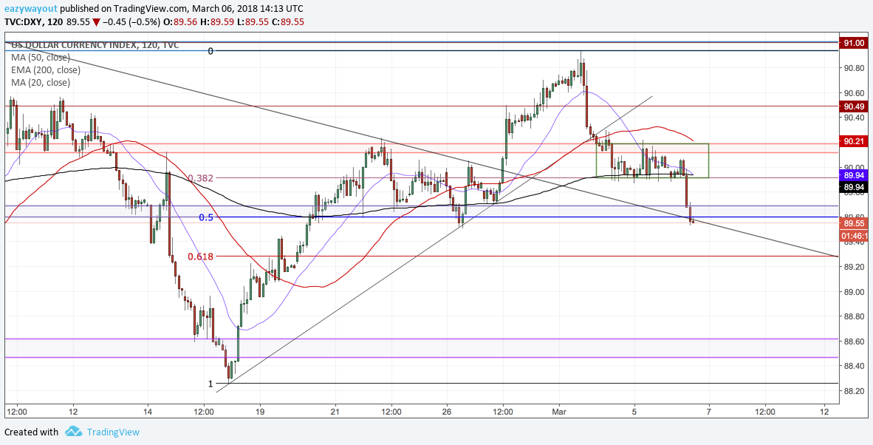Click the eazywayout author name
Viewport: 873px width, 445px height.
(30, 9)
